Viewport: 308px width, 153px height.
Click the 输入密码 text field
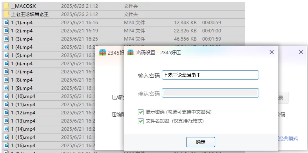[210, 75]
